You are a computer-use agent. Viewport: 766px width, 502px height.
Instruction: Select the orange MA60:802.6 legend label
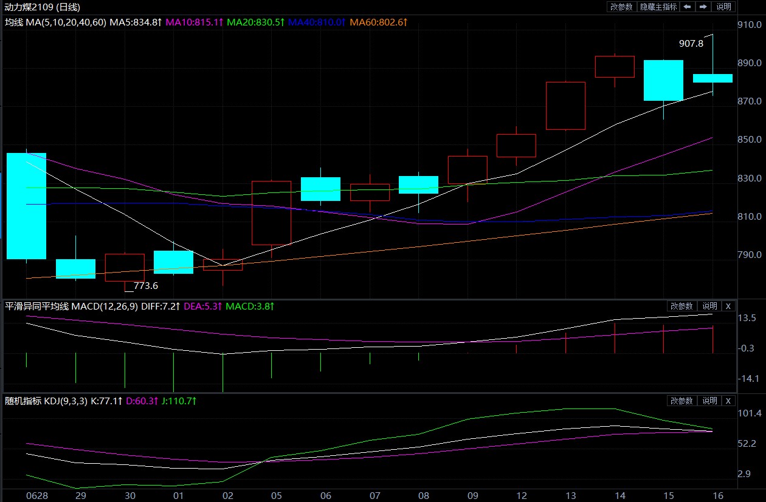(x=378, y=22)
